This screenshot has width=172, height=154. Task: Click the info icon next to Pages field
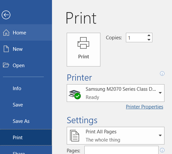(162, 150)
